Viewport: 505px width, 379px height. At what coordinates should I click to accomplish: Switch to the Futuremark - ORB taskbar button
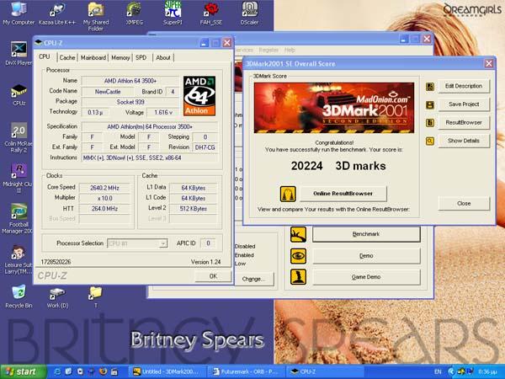point(246,372)
